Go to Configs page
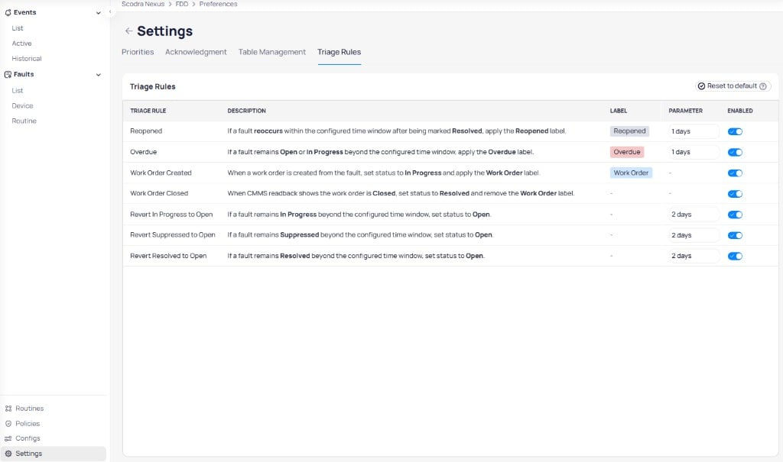Viewport: 783px width, 462px height. coord(28,438)
